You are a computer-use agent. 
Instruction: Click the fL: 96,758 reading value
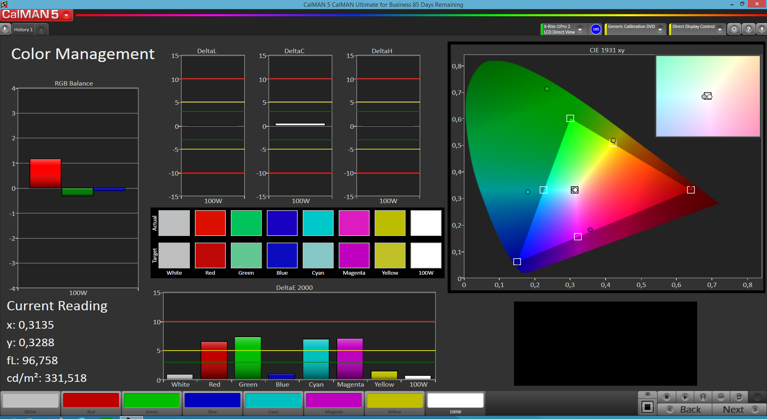click(32, 360)
